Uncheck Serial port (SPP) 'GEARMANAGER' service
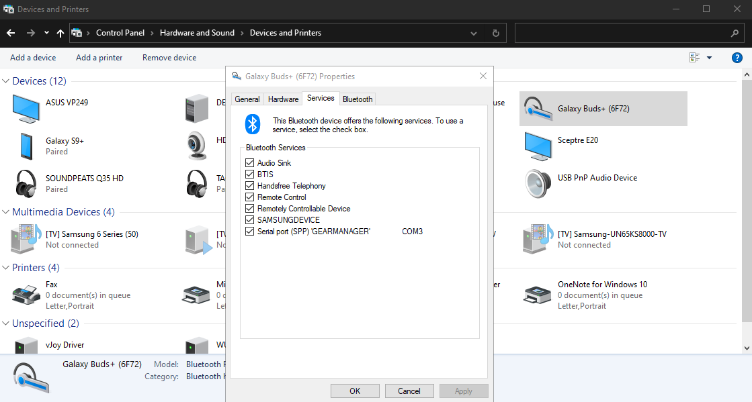Viewport: 752px width, 402px height. [249, 232]
